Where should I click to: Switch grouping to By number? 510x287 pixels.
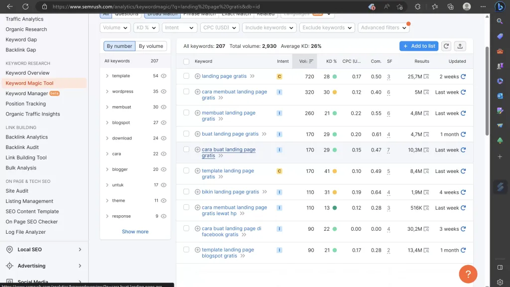[120, 46]
